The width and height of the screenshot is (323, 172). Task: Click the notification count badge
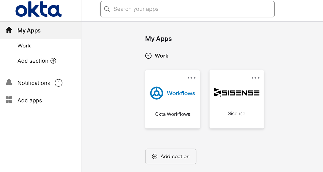pyautogui.click(x=59, y=83)
